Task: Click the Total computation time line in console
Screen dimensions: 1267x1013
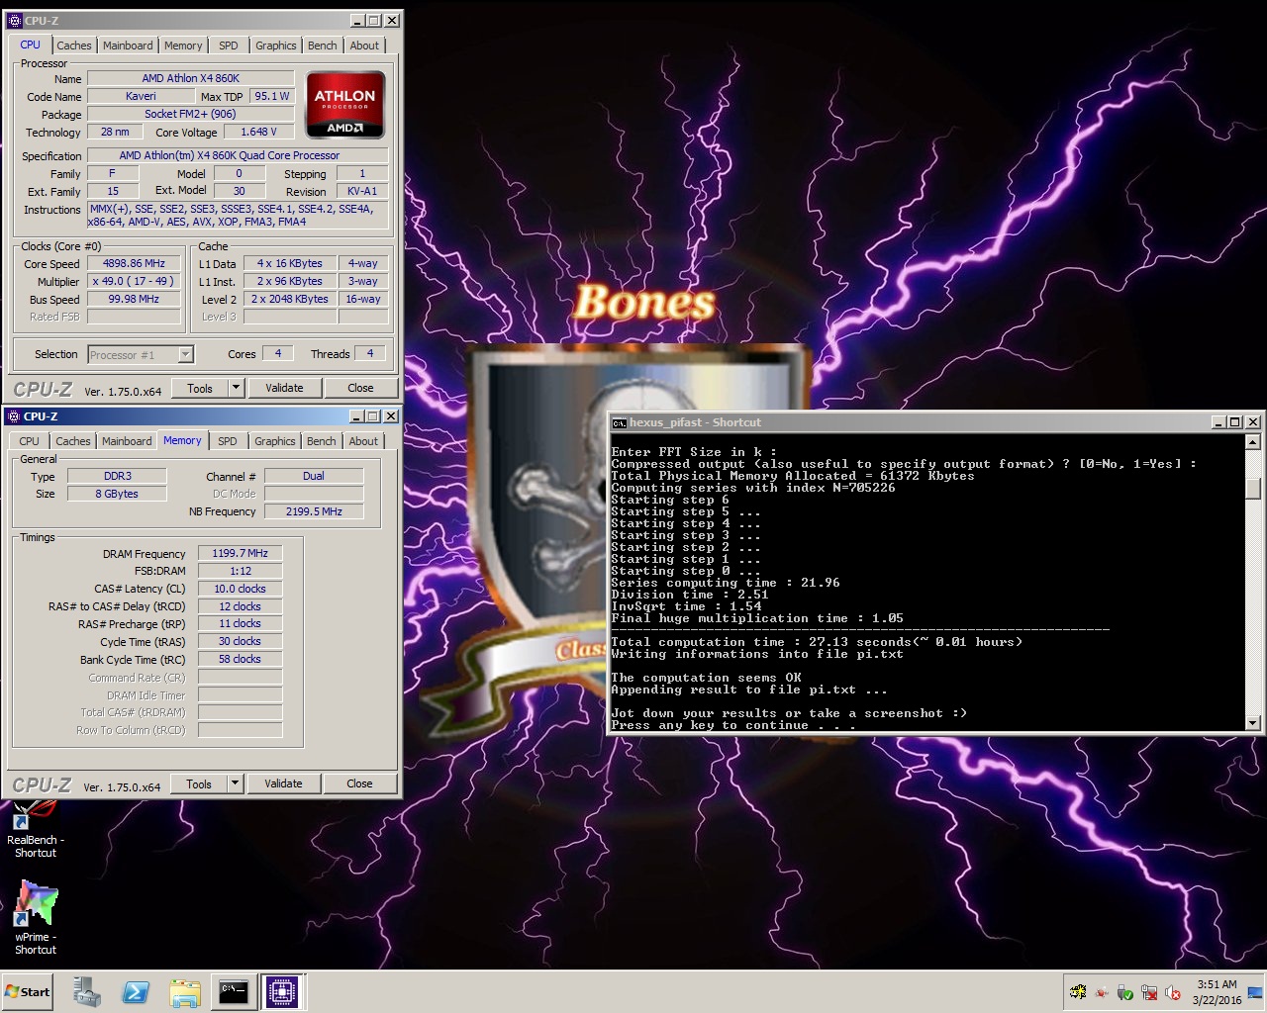Action: 817,642
